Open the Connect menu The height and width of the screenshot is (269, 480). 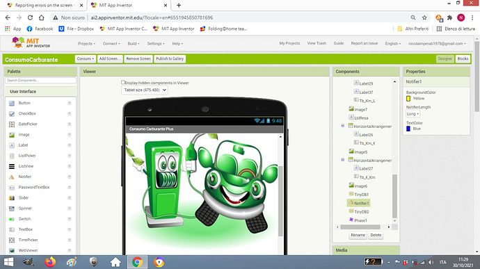111,44
